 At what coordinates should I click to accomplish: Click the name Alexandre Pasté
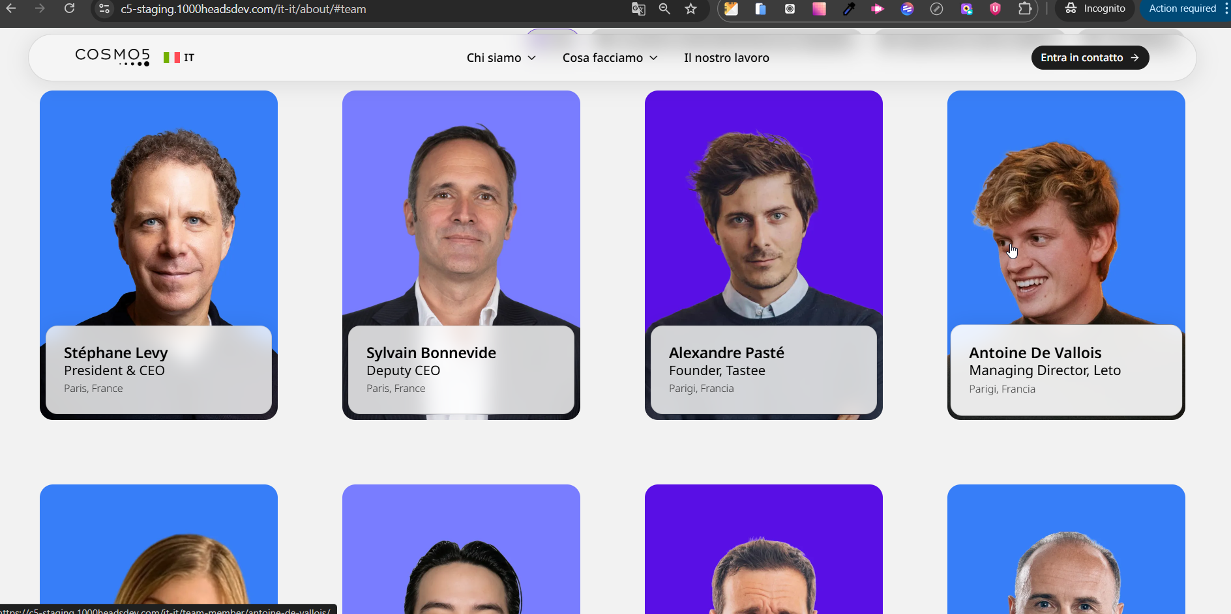726,353
